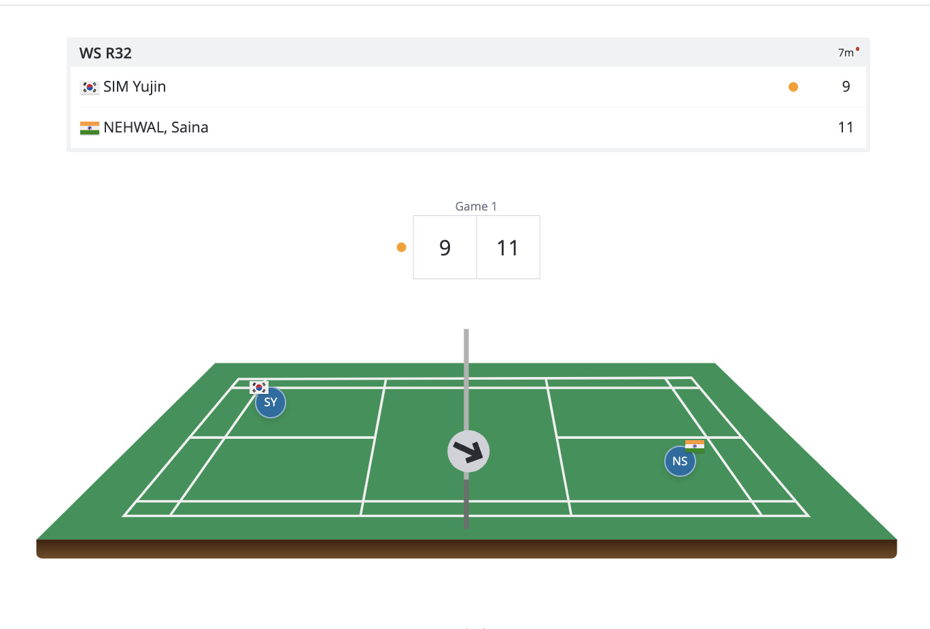Click the orange serve dot in SIM Yujin row
This screenshot has width=930, height=629.
point(793,87)
